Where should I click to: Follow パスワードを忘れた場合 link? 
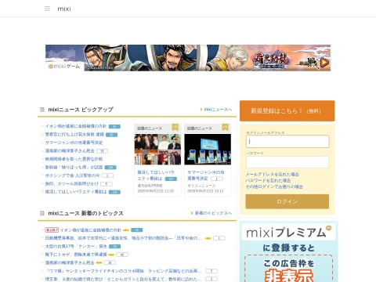[268, 180]
